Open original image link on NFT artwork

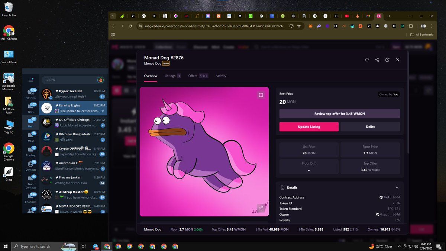261,208
